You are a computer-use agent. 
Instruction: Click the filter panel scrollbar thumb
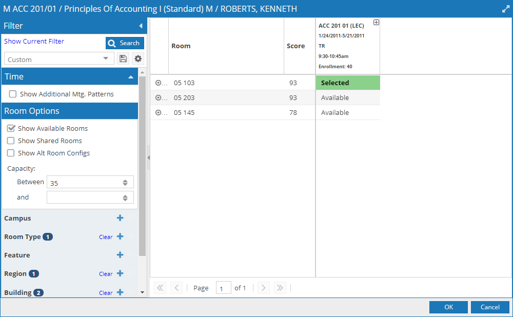[x=142, y=166]
